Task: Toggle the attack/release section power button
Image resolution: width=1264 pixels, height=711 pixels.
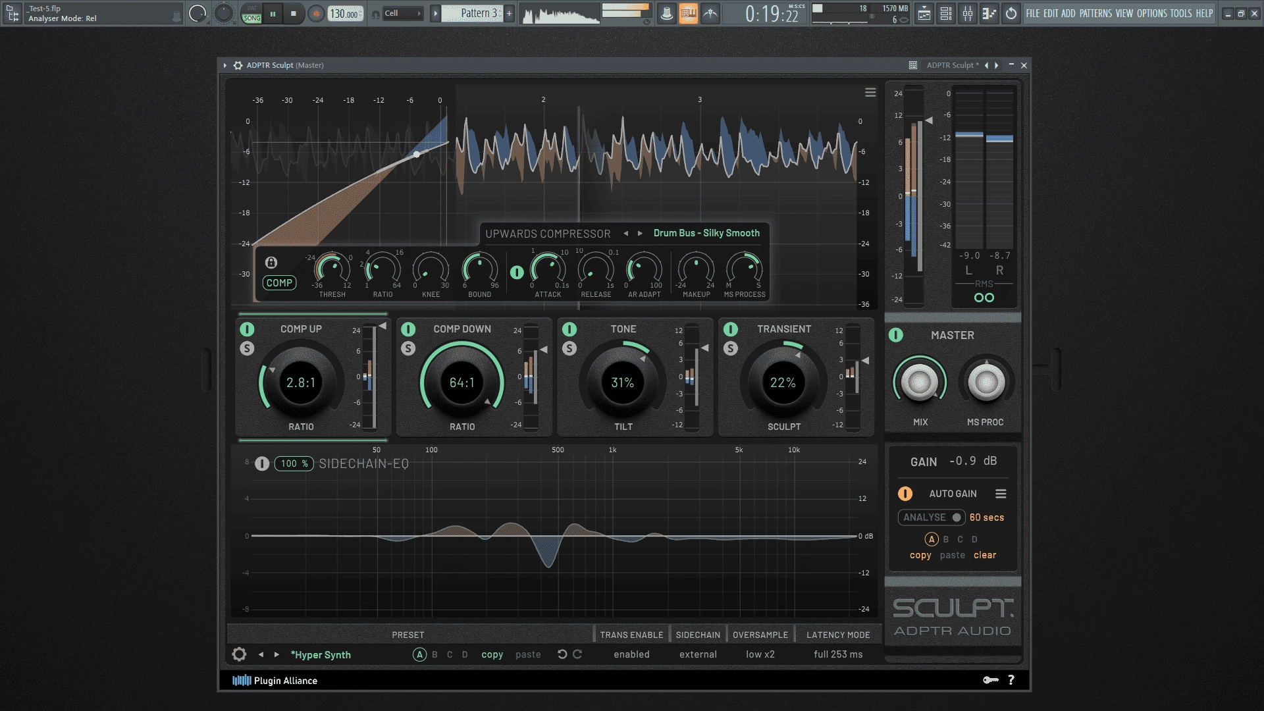Action: tap(517, 272)
